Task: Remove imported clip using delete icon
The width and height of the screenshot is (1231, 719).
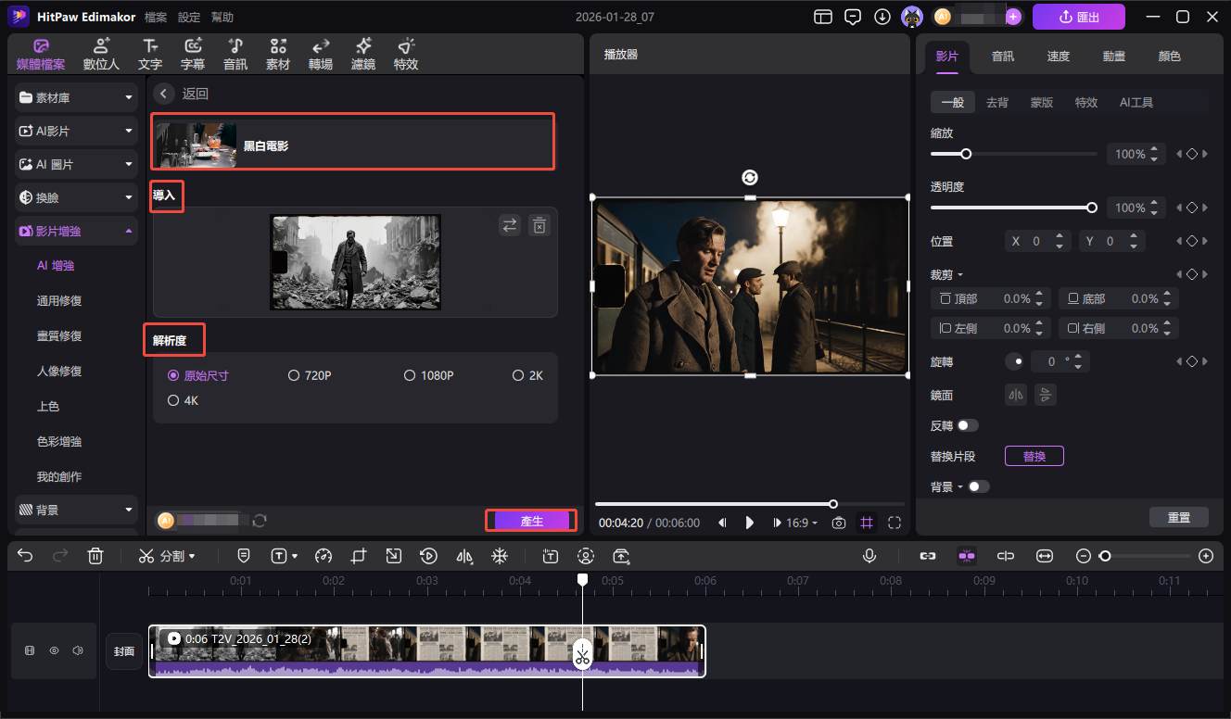Action: pos(539,225)
